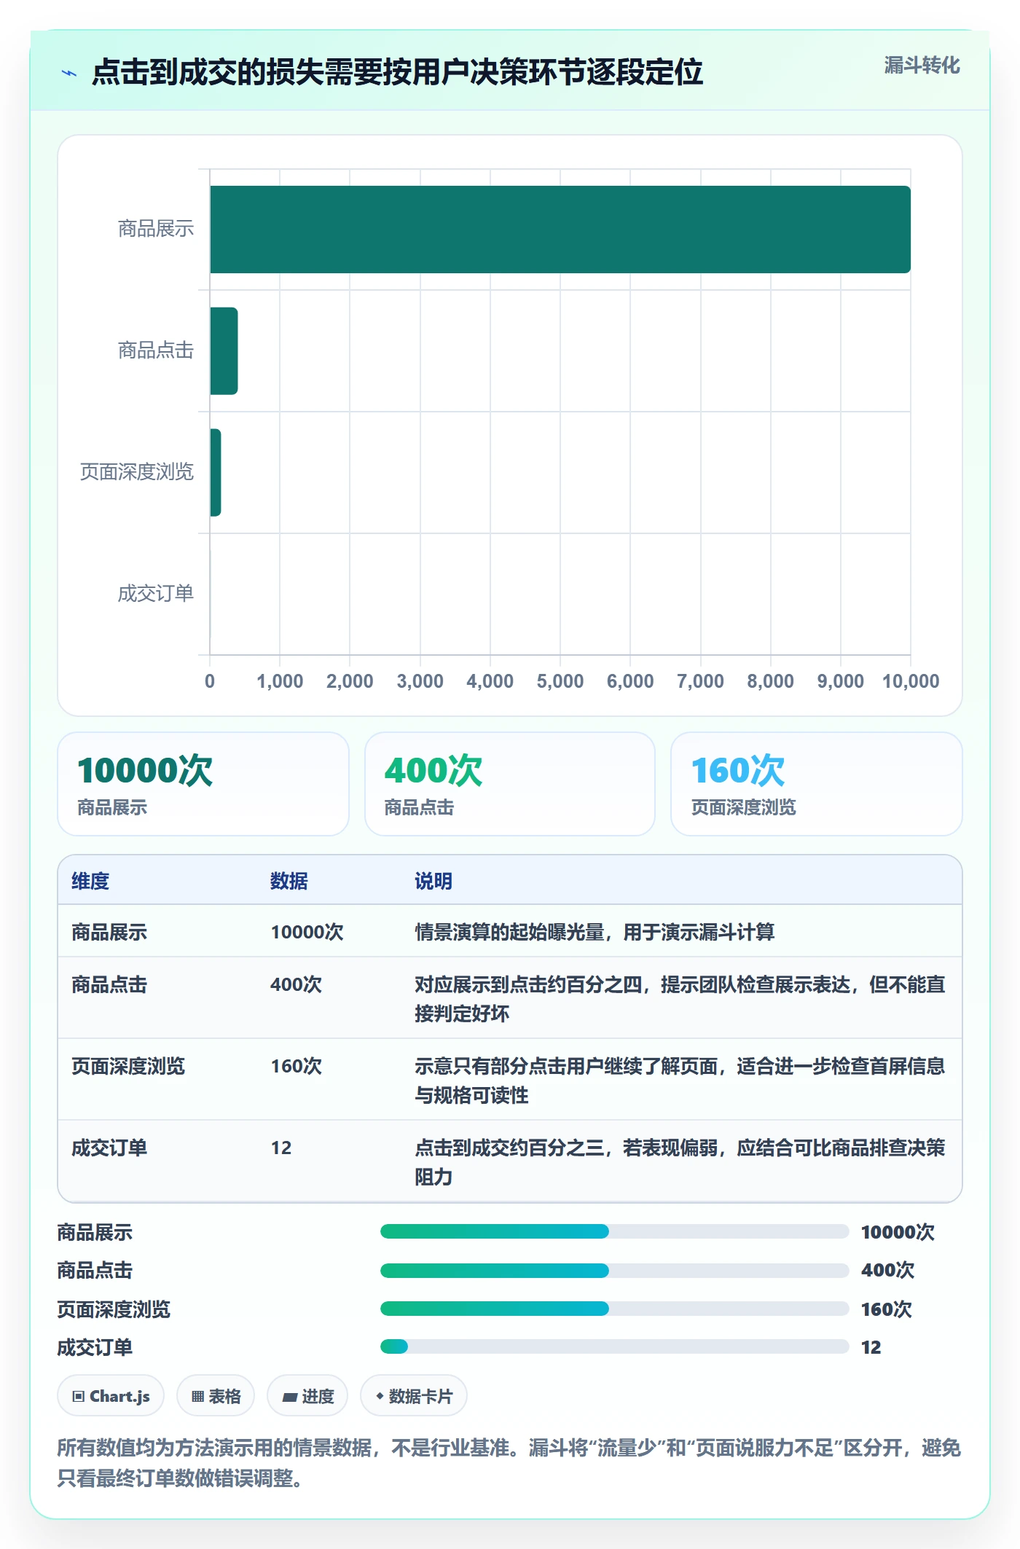
Task: Click the description starting 情景演算的起始曝光量
Action: [x=595, y=932]
